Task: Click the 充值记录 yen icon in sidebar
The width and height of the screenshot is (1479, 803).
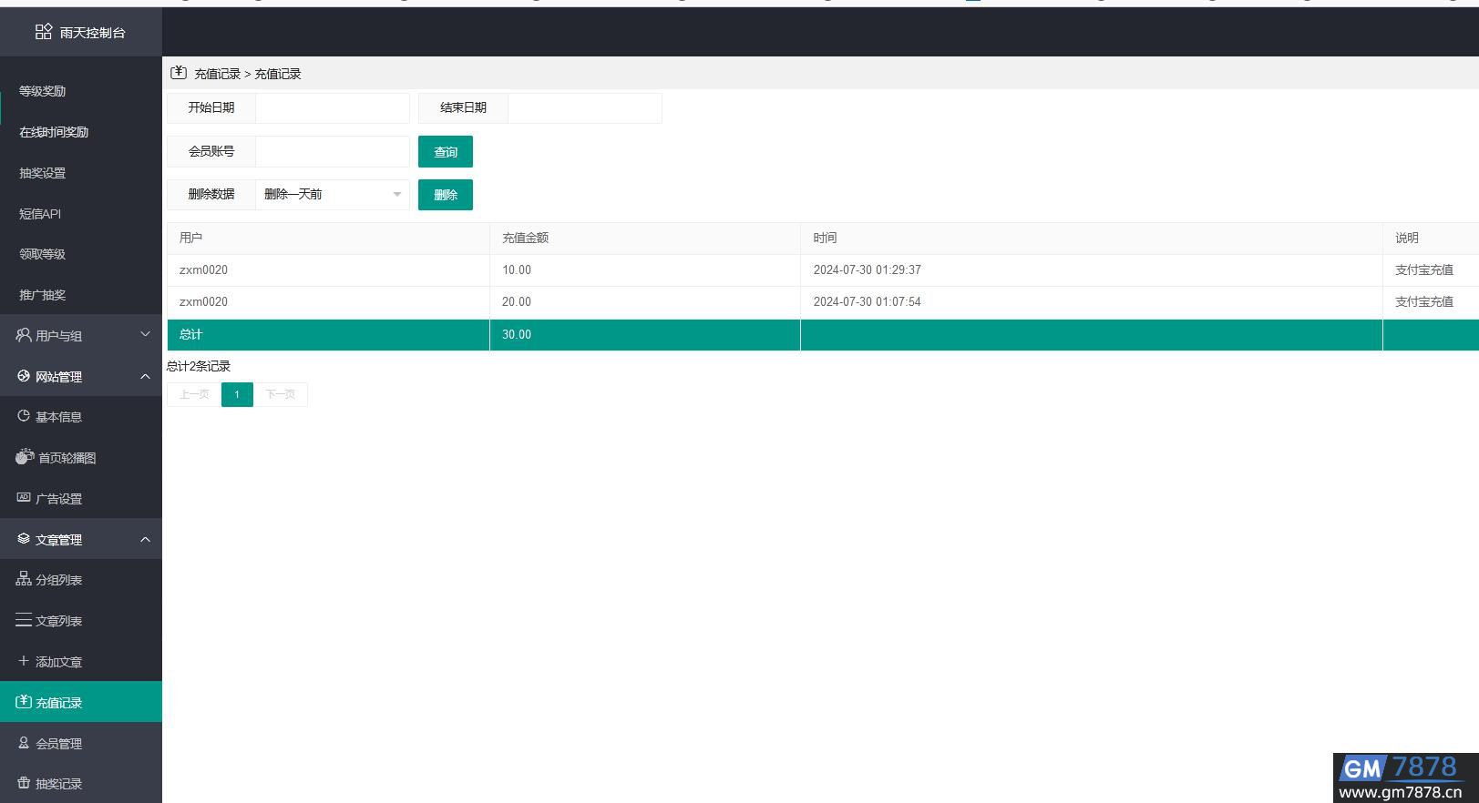Action: tap(24, 702)
